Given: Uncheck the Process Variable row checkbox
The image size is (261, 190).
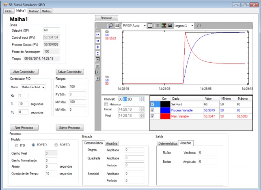Looking at the screenshot, I should coord(152,110).
